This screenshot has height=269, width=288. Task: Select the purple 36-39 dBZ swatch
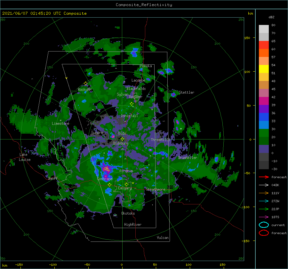264,109
